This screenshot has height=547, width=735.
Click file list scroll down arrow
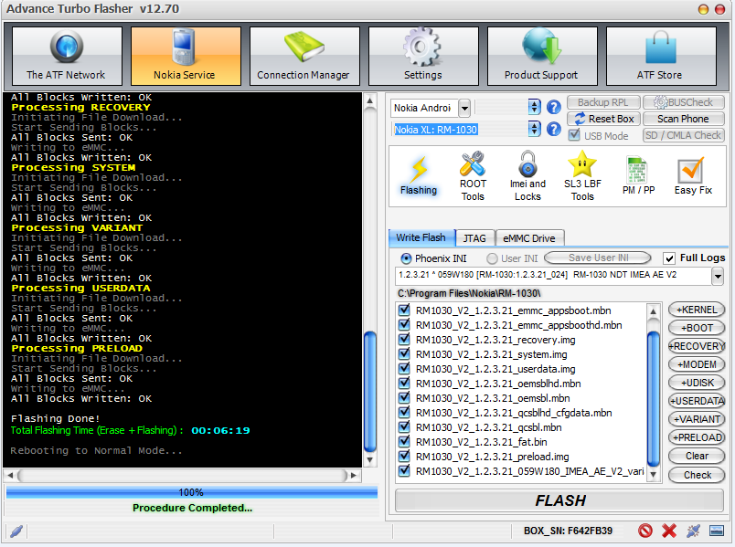pyautogui.click(x=653, y=475)
